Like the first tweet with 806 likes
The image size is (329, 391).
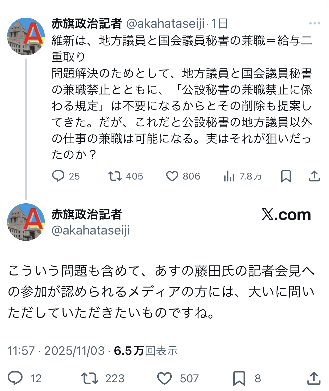172,176
